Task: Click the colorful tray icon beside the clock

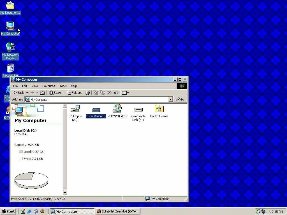Action: click(263, 211)
